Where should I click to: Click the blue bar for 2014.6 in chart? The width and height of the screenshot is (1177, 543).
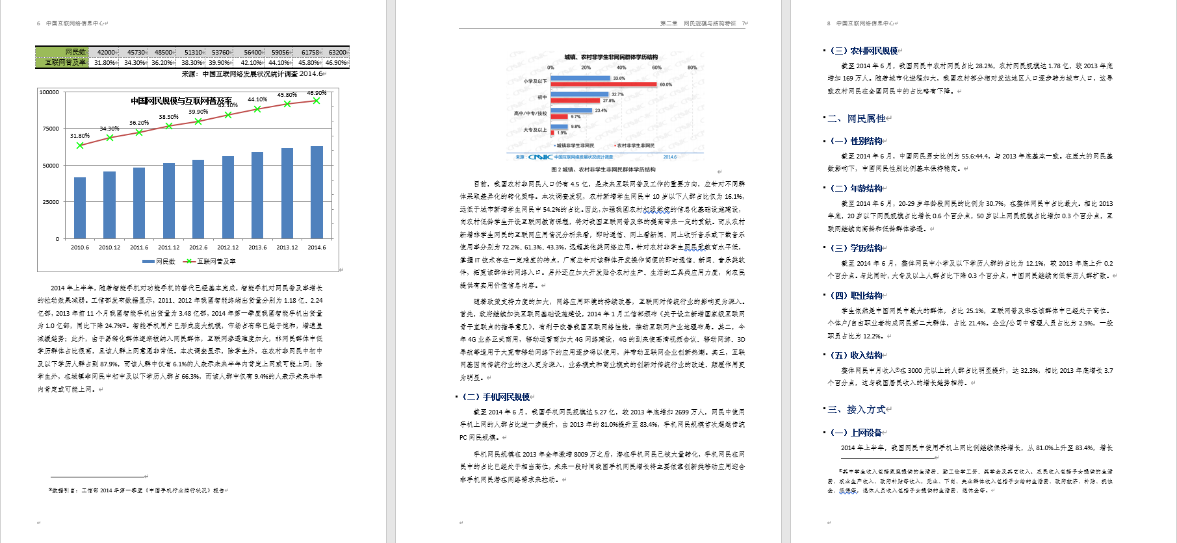pyautogui.click(x=317, y=192)
